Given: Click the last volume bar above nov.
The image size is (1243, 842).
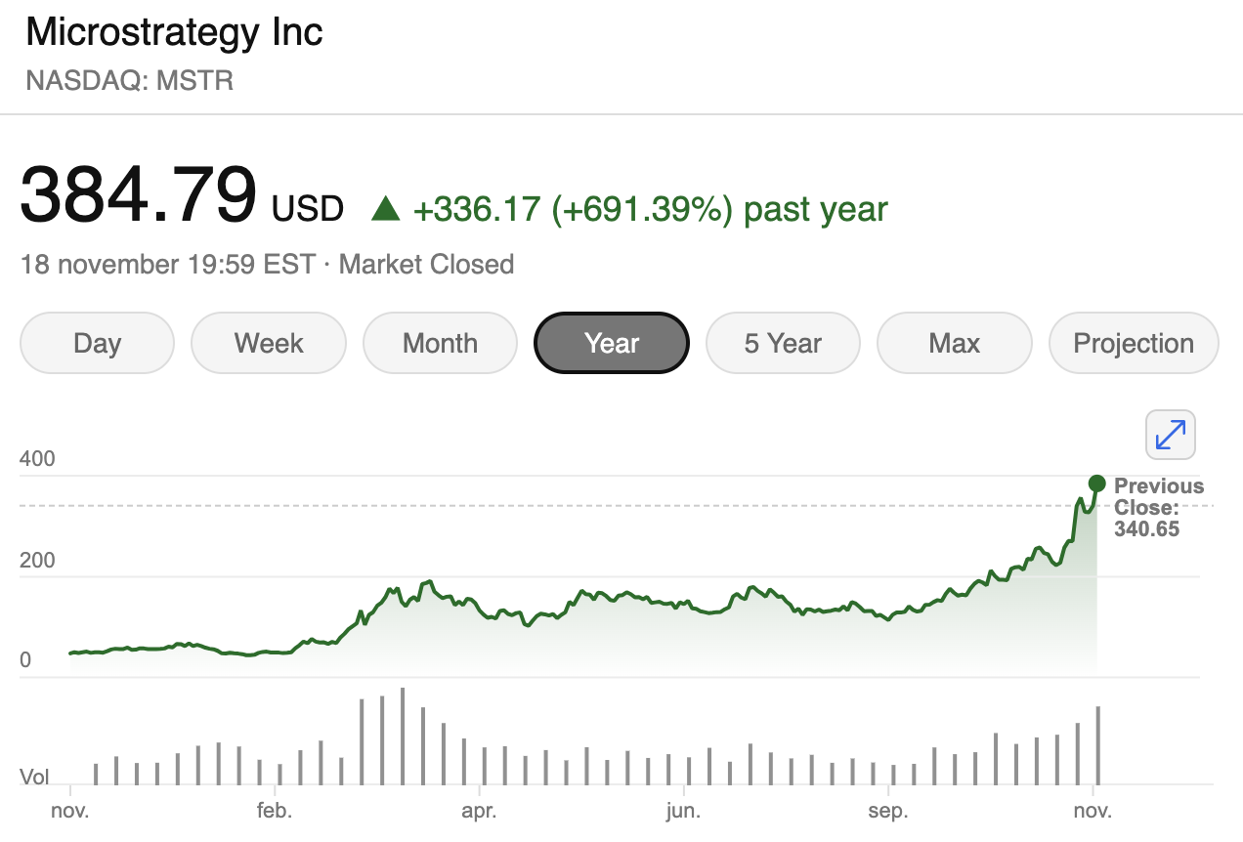Looking at the screenshot, I should coord(1098,745).
